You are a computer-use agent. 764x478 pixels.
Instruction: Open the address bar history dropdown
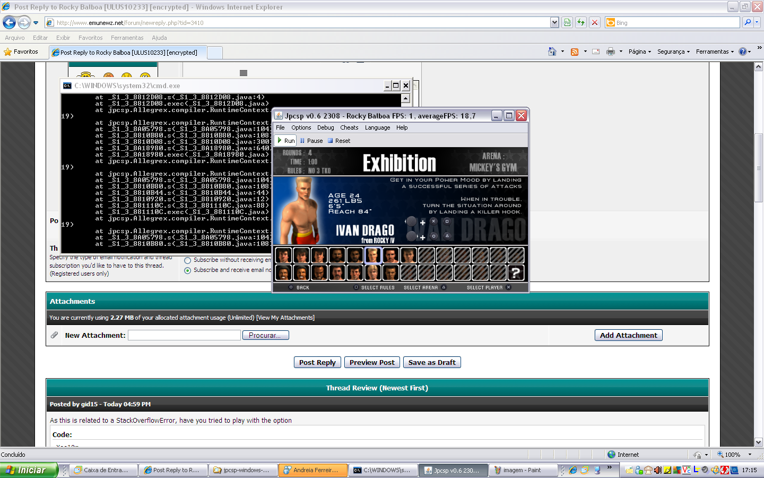pyautogui.click(x=554, y=22)
